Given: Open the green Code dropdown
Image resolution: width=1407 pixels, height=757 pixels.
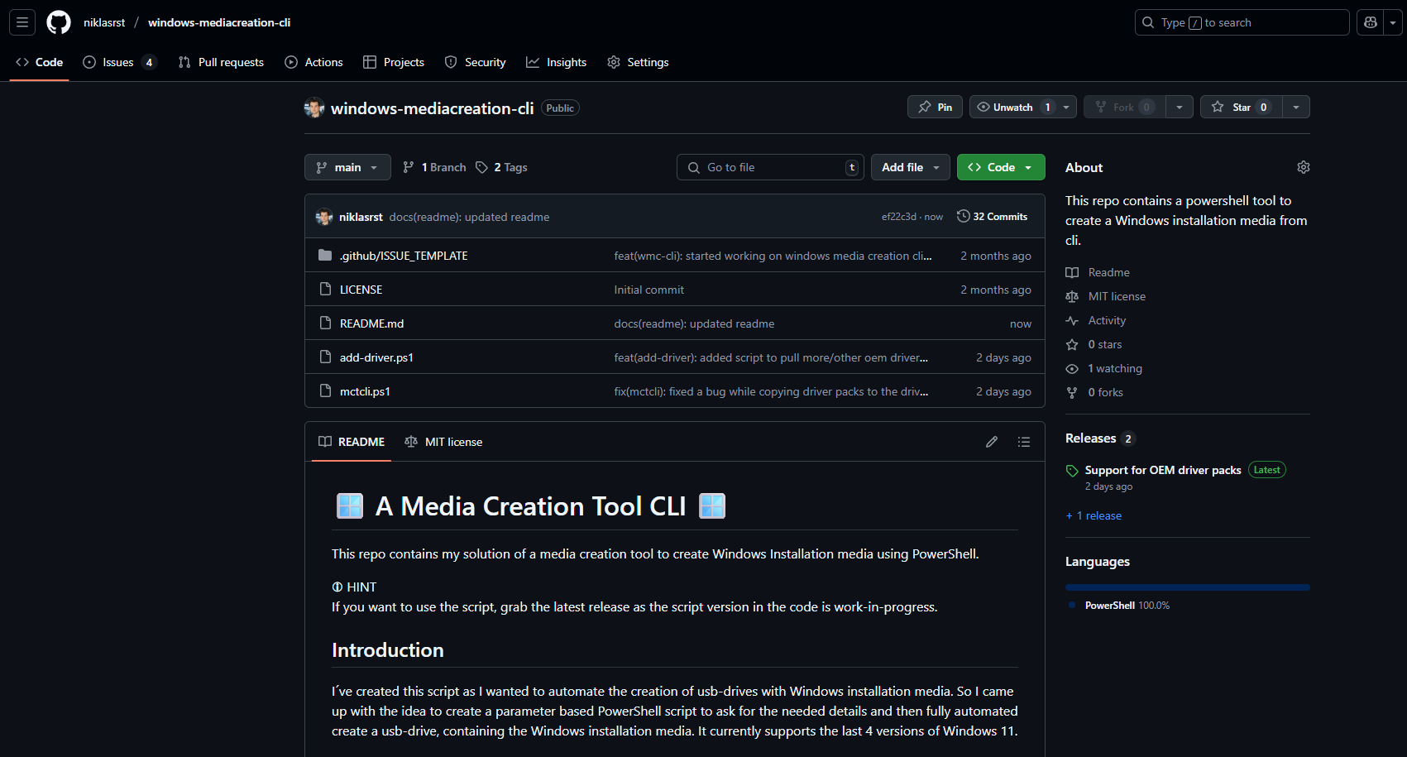Looking at the screenshot, I should (1001, 167).
